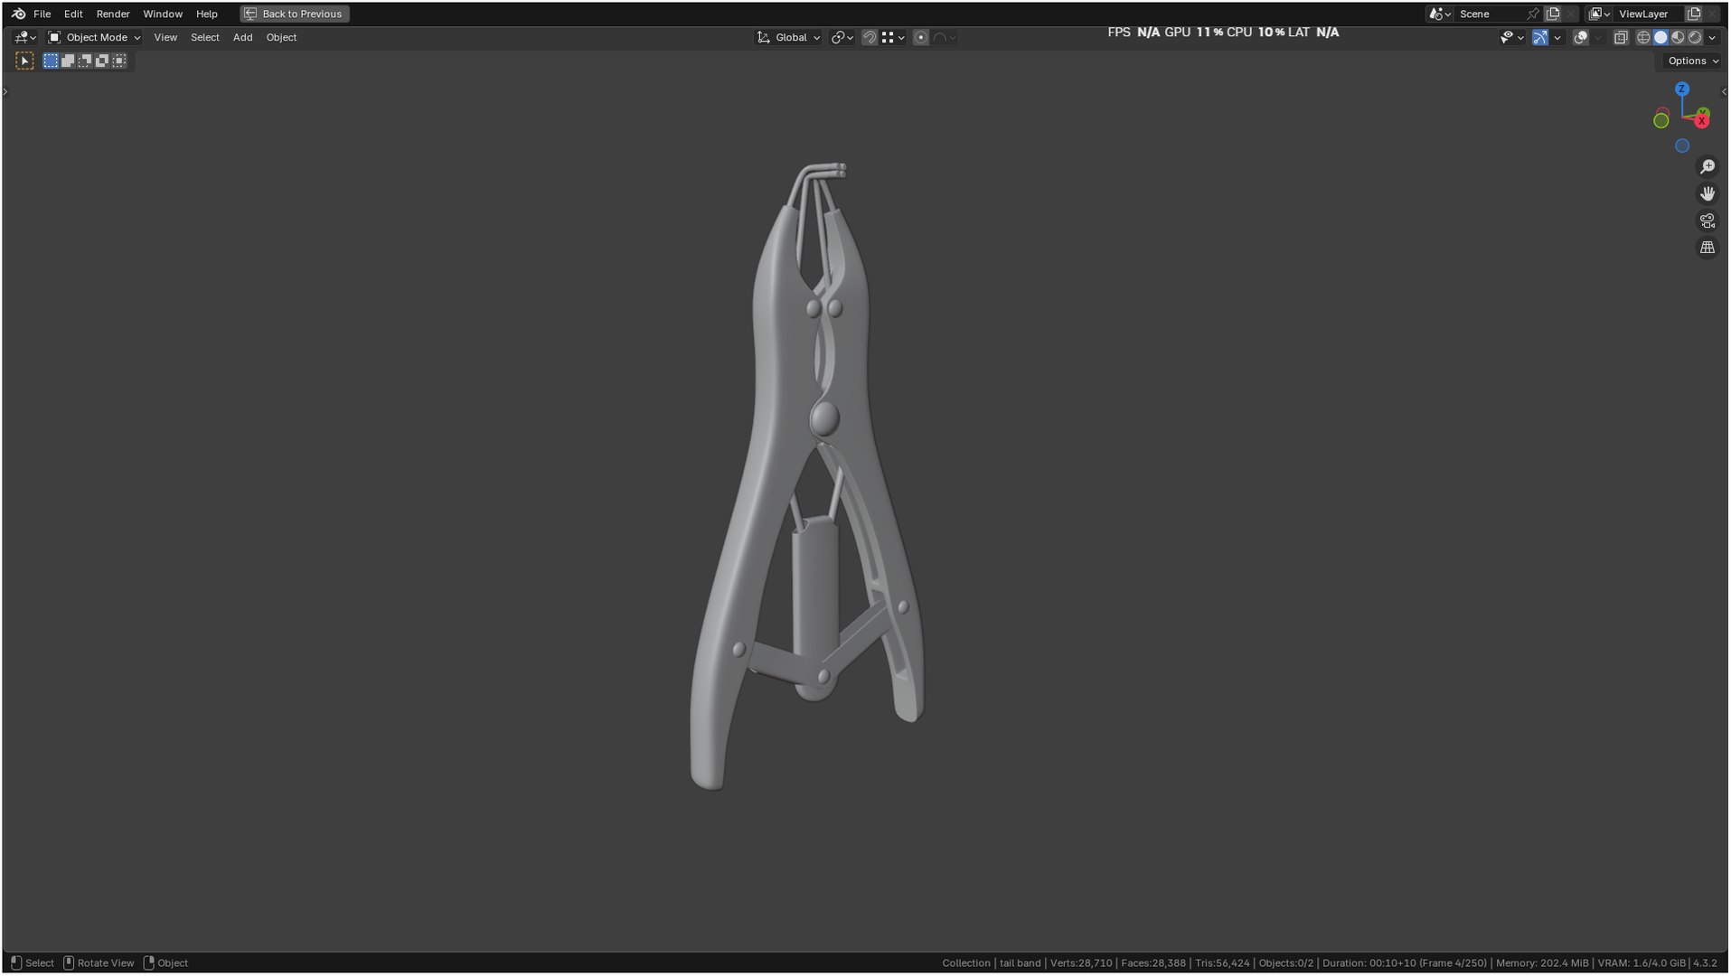The image size is (1731, 976).
Task: Toggle the camera view icon
Action: click(x=1707, y=221)
